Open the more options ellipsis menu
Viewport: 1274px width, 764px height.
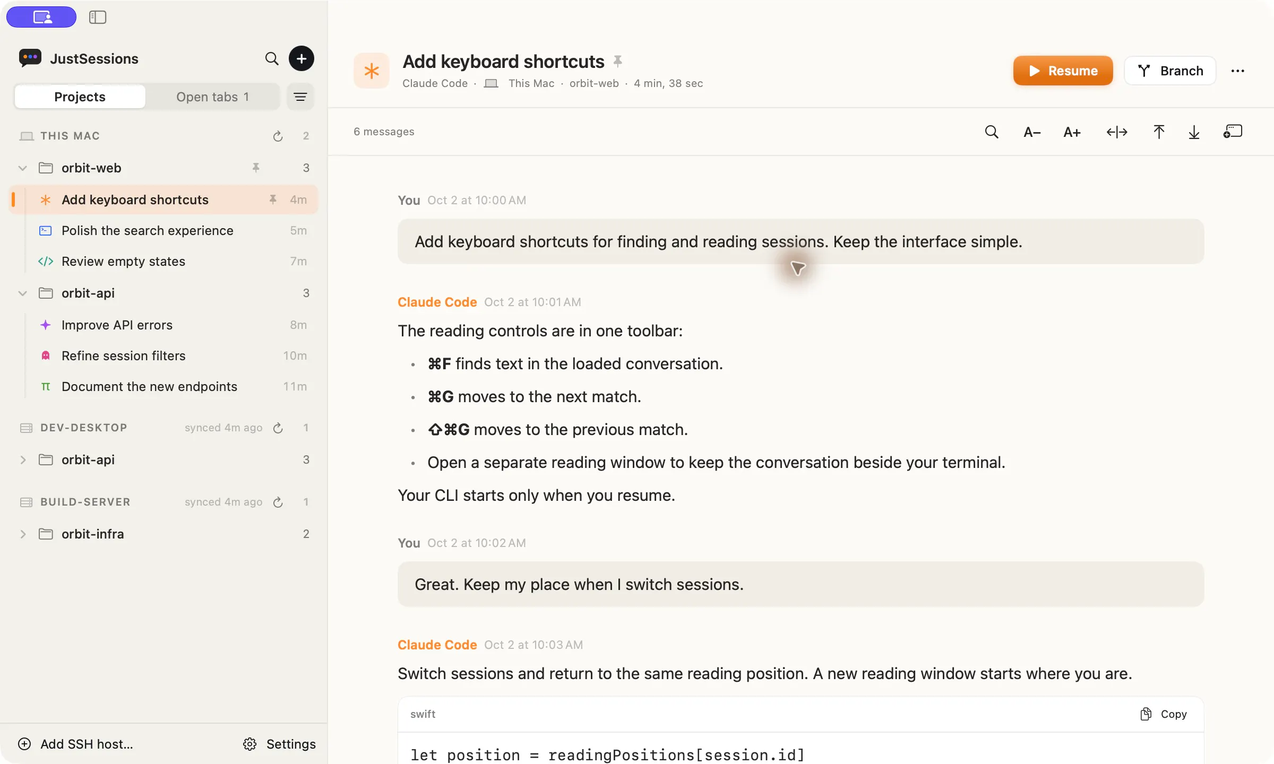coord(1238,71)
